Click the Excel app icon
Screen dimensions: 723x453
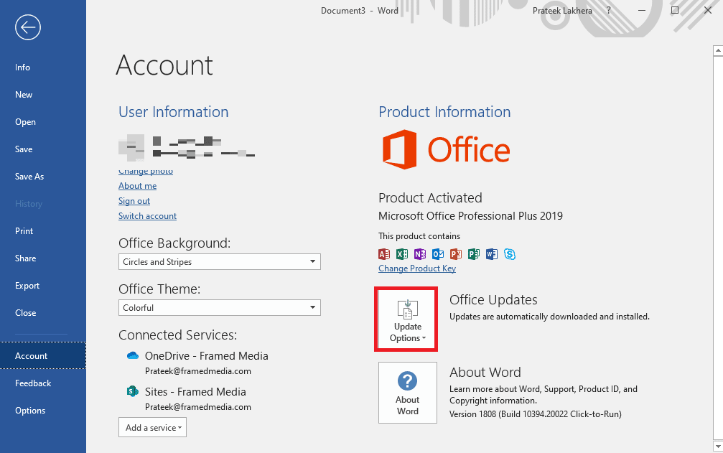[x=402, y=254]
